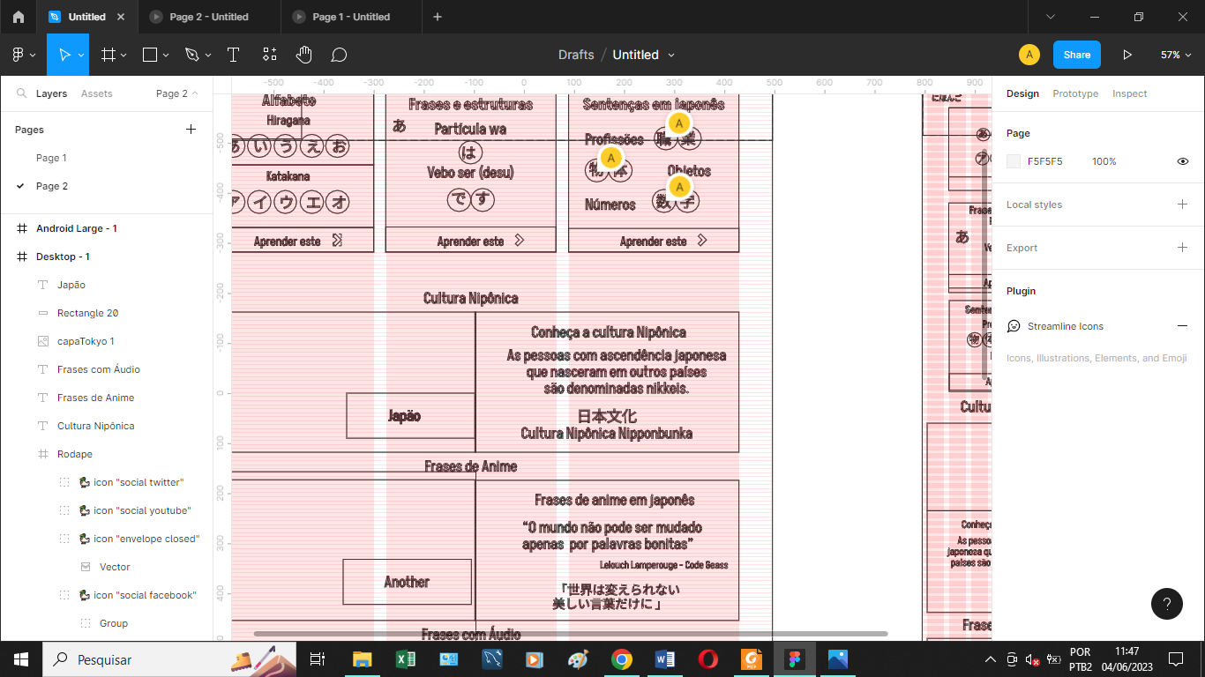Edit the F5F5F5 hex color field
Image resolution: width=1205 pixels, height=677 pixels.
pos(1045,161)
